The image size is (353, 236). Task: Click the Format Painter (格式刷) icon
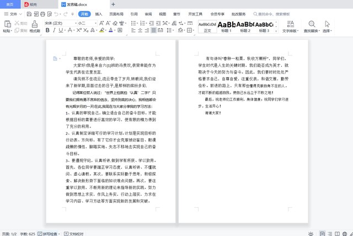(x=34, y=24)
